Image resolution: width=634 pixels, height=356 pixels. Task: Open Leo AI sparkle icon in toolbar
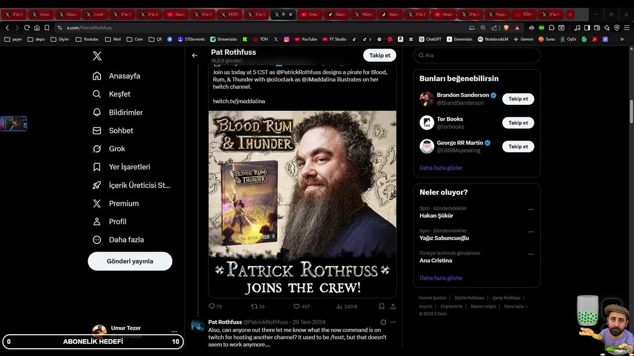click(x=607, y=28)
